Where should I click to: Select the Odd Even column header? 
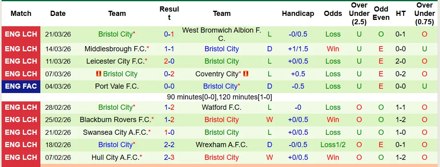[x=381, y=14]
